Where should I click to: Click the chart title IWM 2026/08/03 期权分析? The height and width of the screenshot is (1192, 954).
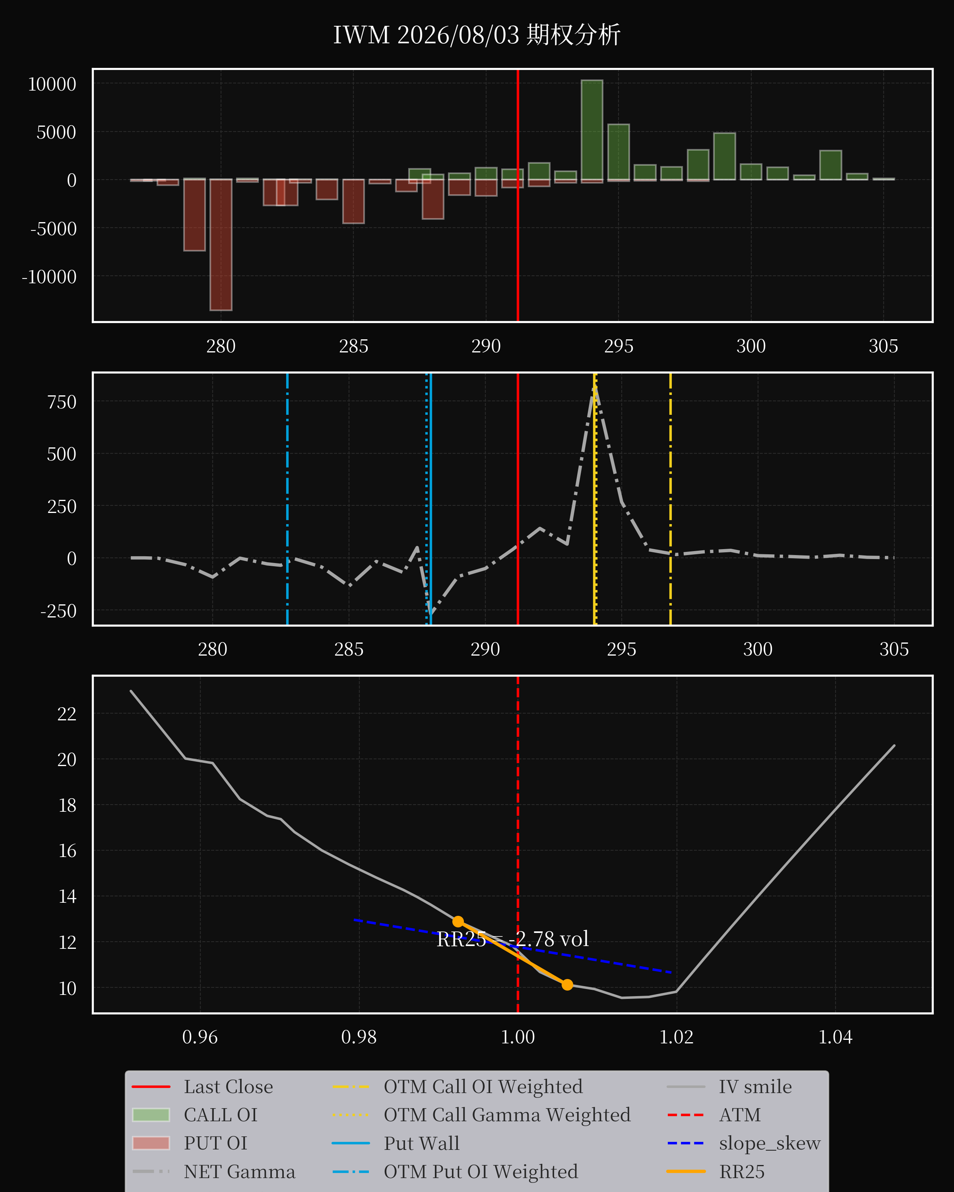pos(476,35)
